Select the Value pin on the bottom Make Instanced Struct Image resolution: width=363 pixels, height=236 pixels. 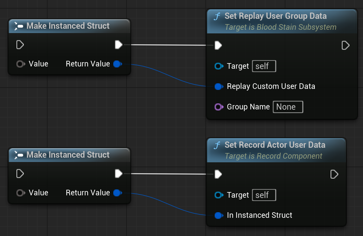coord(21,193)
